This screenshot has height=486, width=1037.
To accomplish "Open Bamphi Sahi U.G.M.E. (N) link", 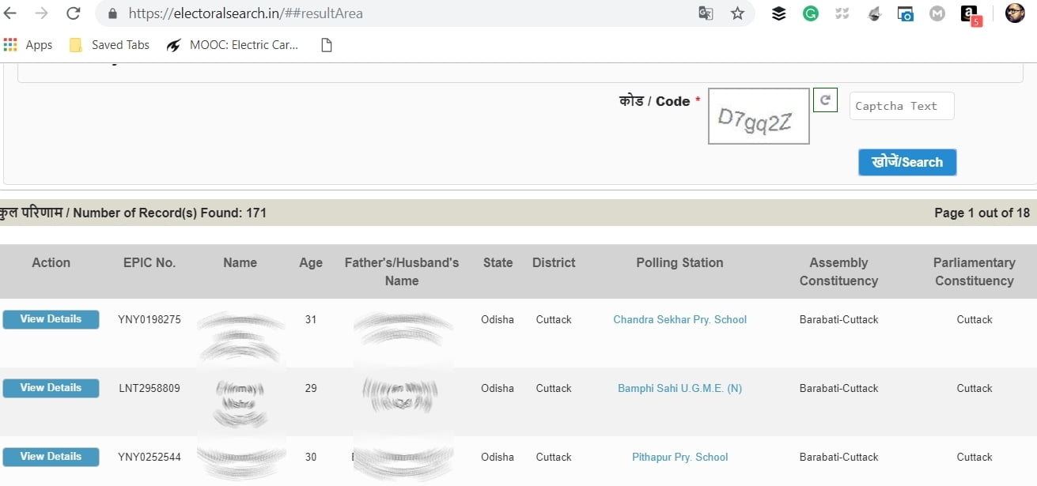I will point(679,389).
